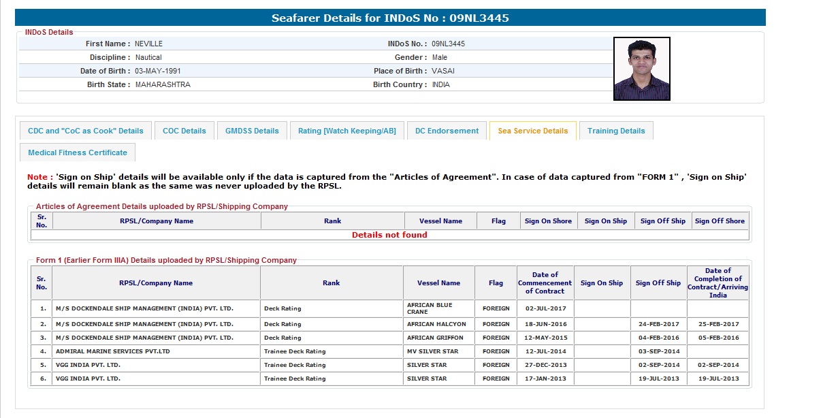Click RPSL/Company Name header in Form 1 table
The image size is (838, 418).
pyautogui.click(x=156, y=283)
